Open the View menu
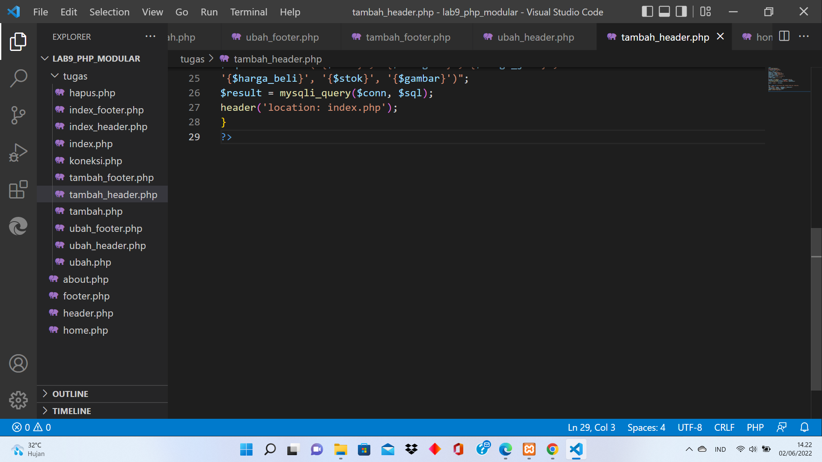The image size is (822, 462). 152,12
